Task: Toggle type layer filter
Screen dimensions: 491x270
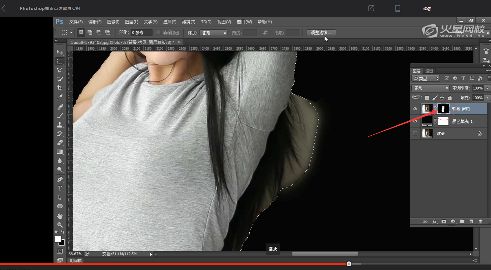Action: coord(463,78)
